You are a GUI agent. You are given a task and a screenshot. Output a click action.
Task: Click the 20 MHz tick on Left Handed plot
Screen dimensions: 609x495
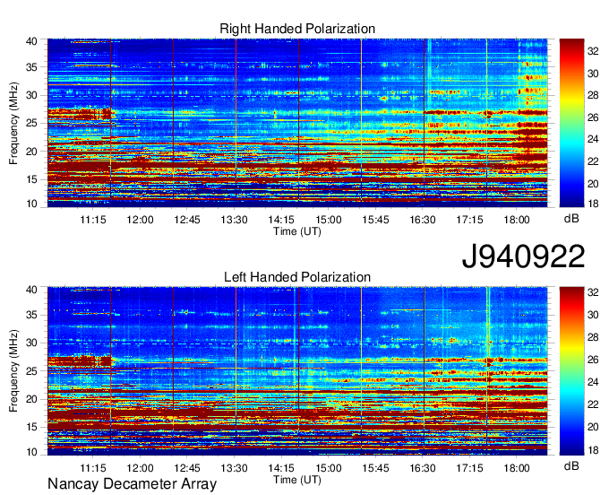coord(31,400)
